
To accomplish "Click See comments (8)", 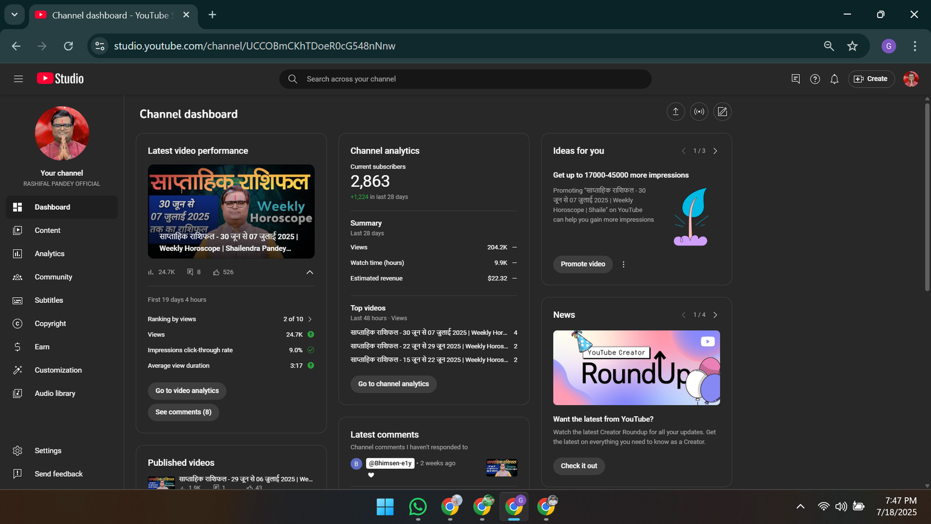I will click(x=183, y=412).
